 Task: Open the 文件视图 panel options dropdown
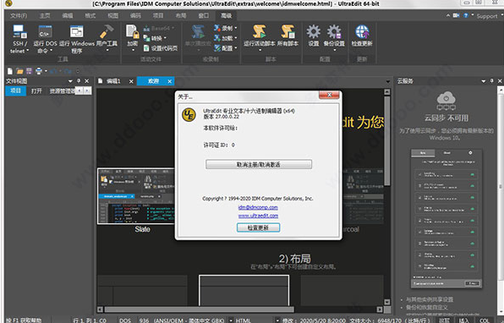click(70, 81)
